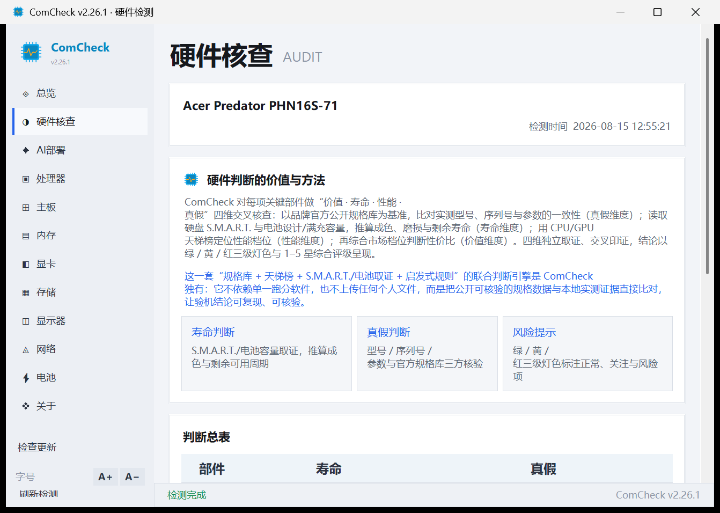Viewport: 720px width, 513px height.
Task: Click the 关于 four-diamond icon
Action: click(x=26, y=406)
